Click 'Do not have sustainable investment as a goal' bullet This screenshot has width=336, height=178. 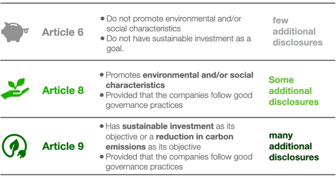pos(175,43)
